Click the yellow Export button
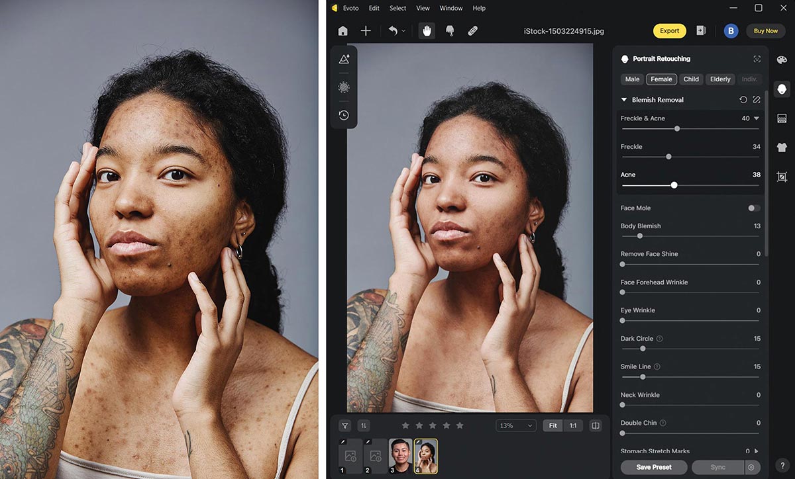This screenshot has height=479, width=795. point(669,31)
